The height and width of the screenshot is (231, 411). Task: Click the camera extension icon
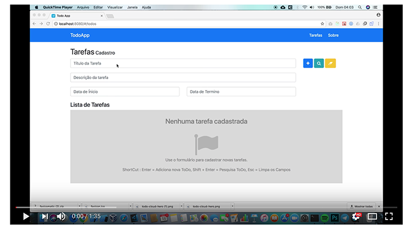coord(331,24)
